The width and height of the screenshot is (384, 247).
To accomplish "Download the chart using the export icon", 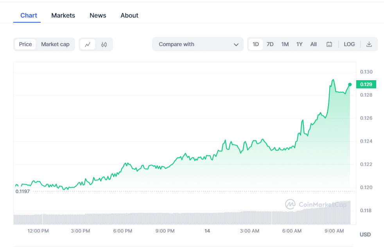I will [369, 44].
